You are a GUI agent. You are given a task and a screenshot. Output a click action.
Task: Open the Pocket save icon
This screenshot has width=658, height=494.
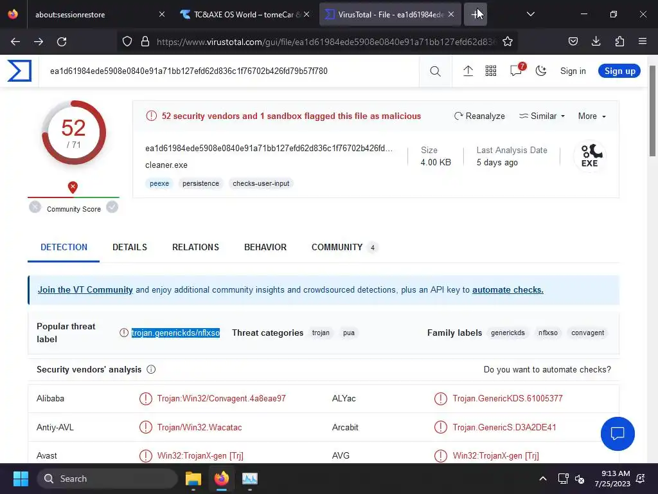573,41
